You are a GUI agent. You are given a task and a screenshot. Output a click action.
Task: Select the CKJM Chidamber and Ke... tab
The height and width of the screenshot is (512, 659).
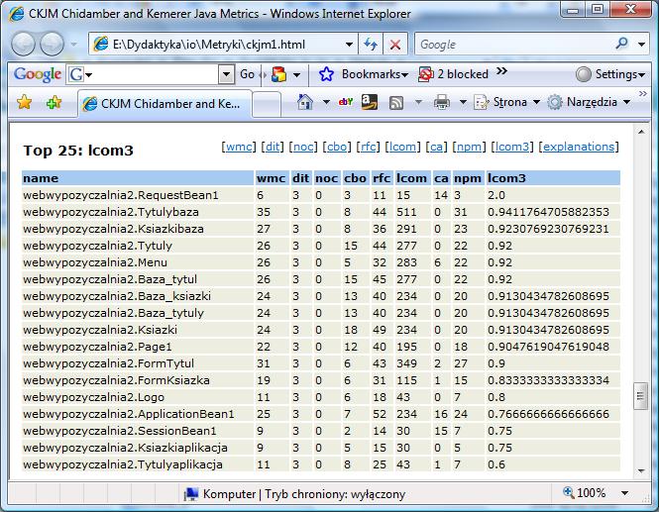coord(165,103)
